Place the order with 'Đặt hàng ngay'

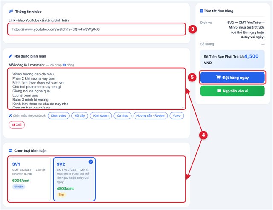232,78
